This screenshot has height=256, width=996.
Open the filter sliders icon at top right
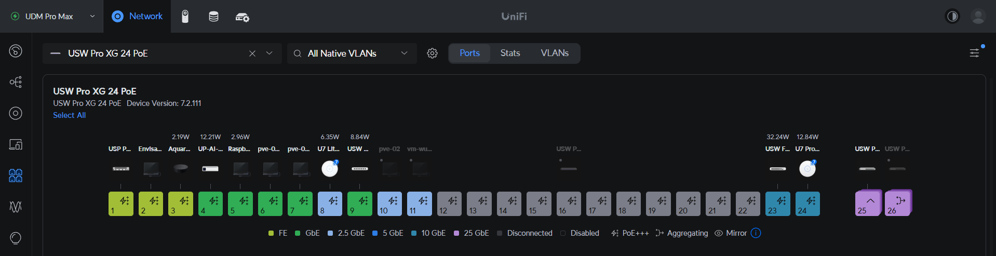(975, 53)
